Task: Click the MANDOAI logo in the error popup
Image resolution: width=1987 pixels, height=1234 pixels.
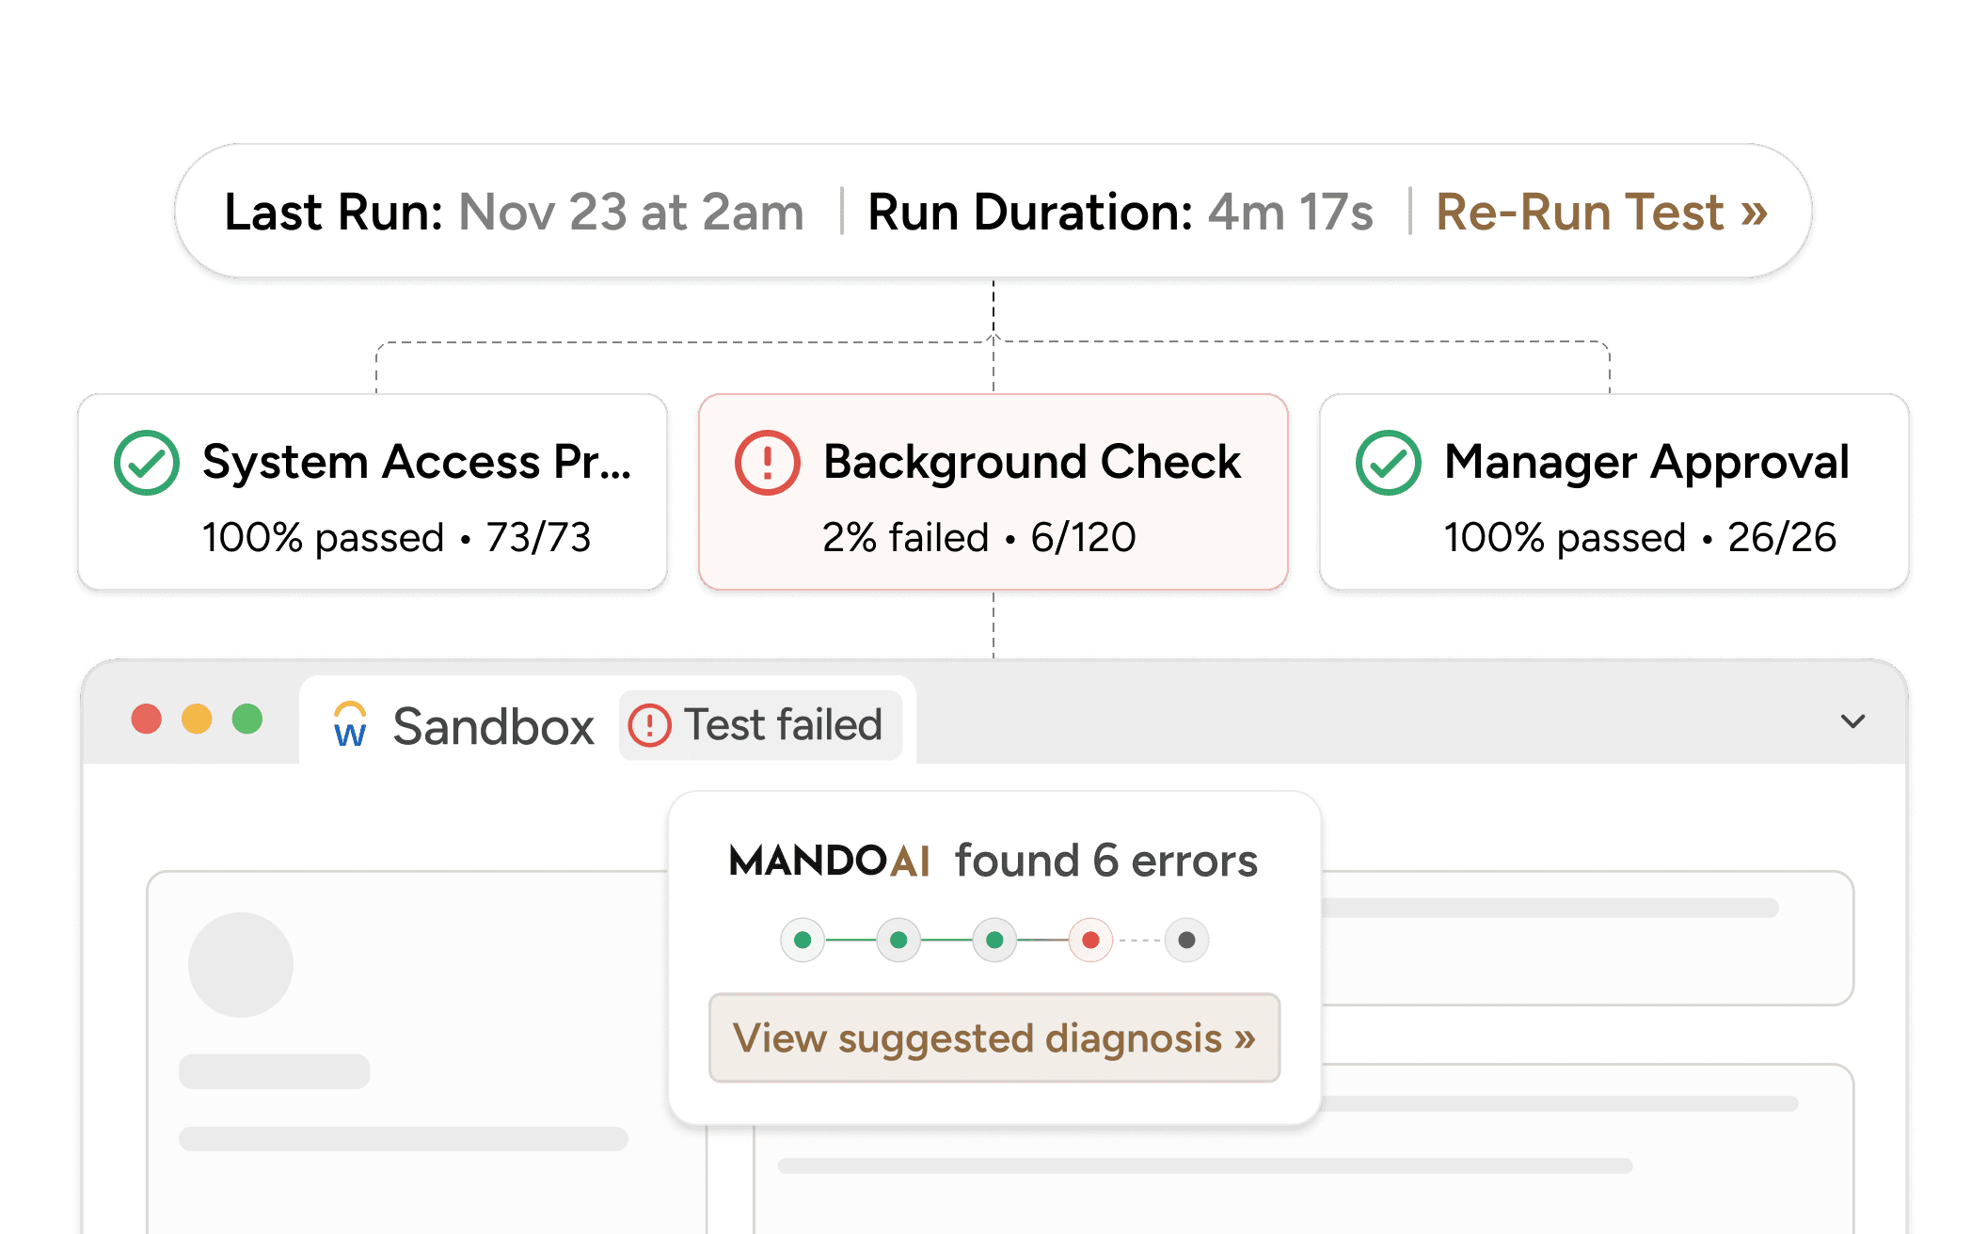Action: click(829, 861)
